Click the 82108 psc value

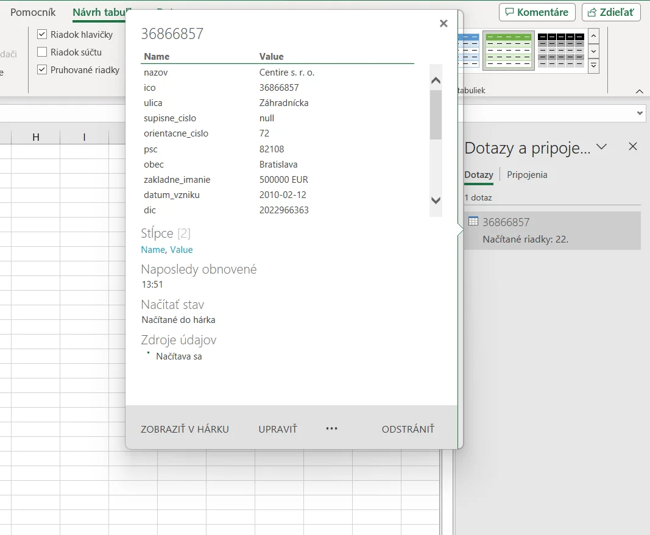tap(272, 149)
